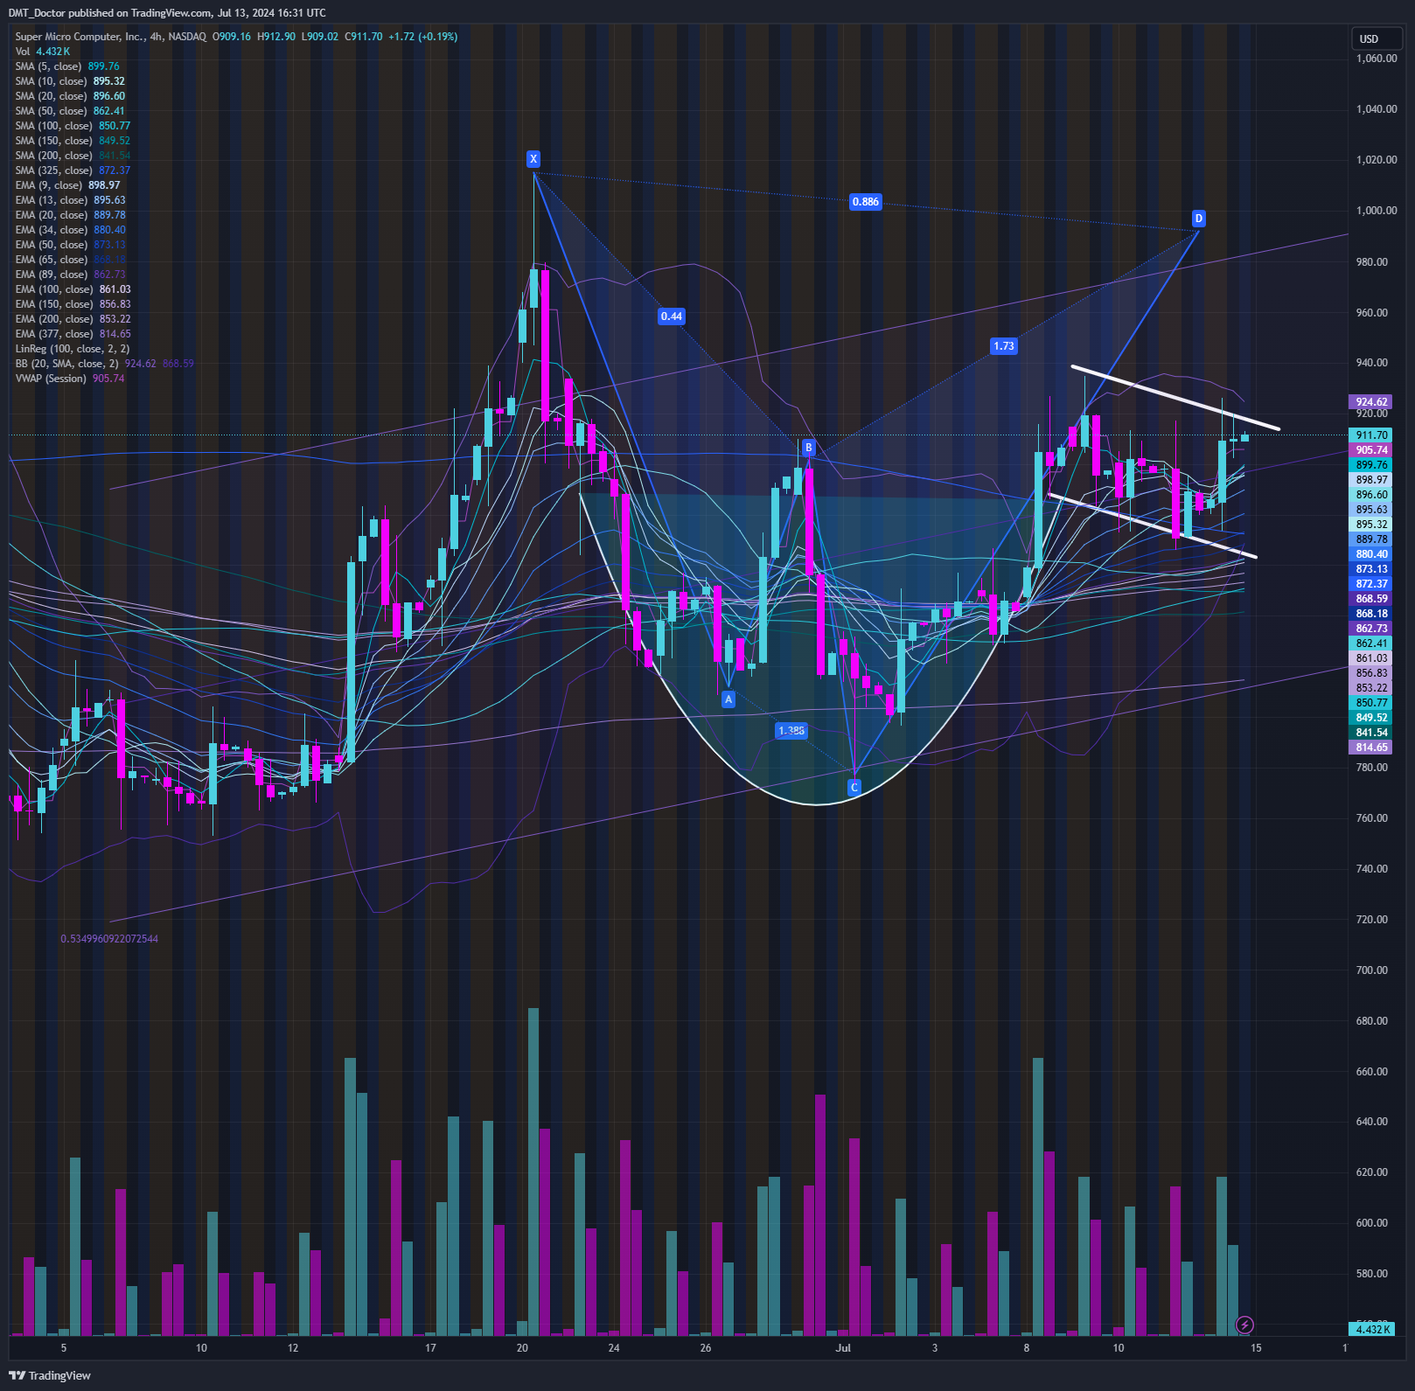Select the EMA (377, close) legend entry

73,334
